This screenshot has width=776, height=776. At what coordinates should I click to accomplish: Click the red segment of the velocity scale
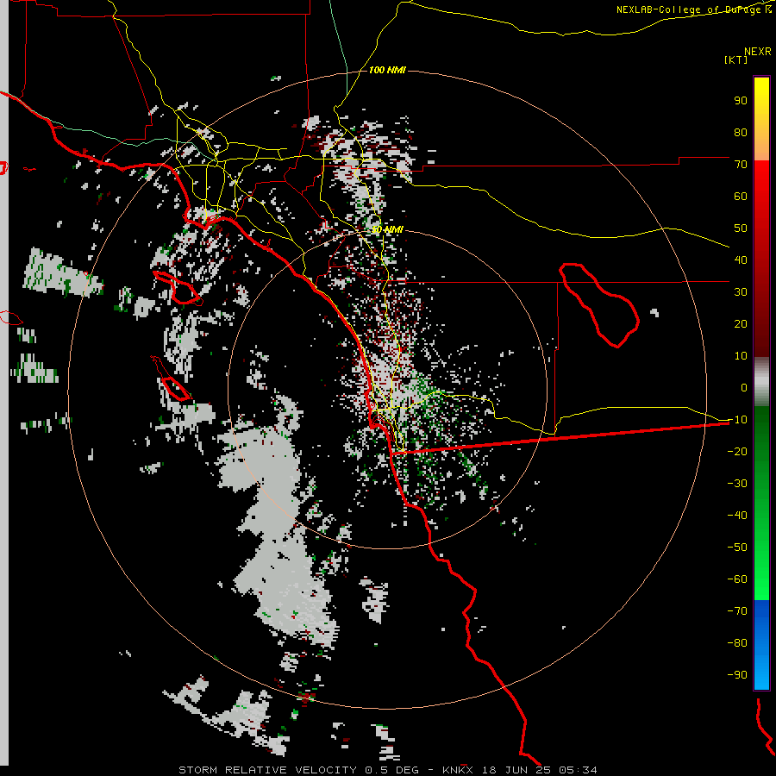[x=761, y=259]
